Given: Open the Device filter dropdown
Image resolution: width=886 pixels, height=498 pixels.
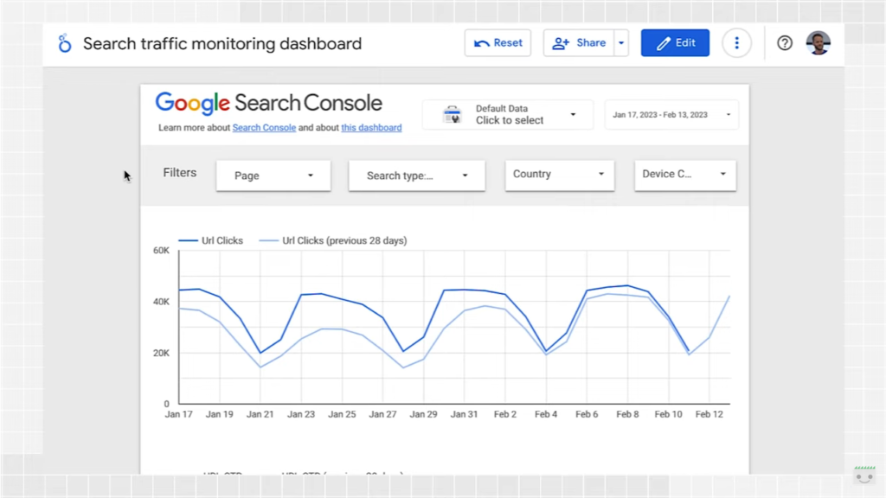Looking at the screenshot, I should 684,175.
